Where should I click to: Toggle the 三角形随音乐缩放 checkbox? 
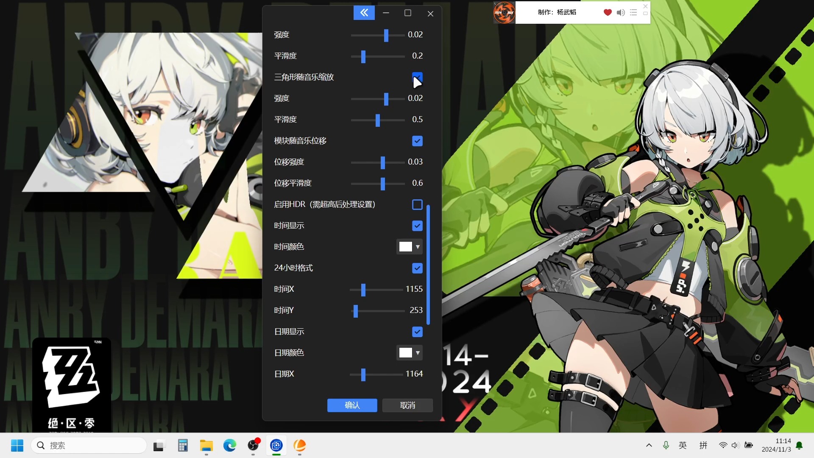click(417, 77)
